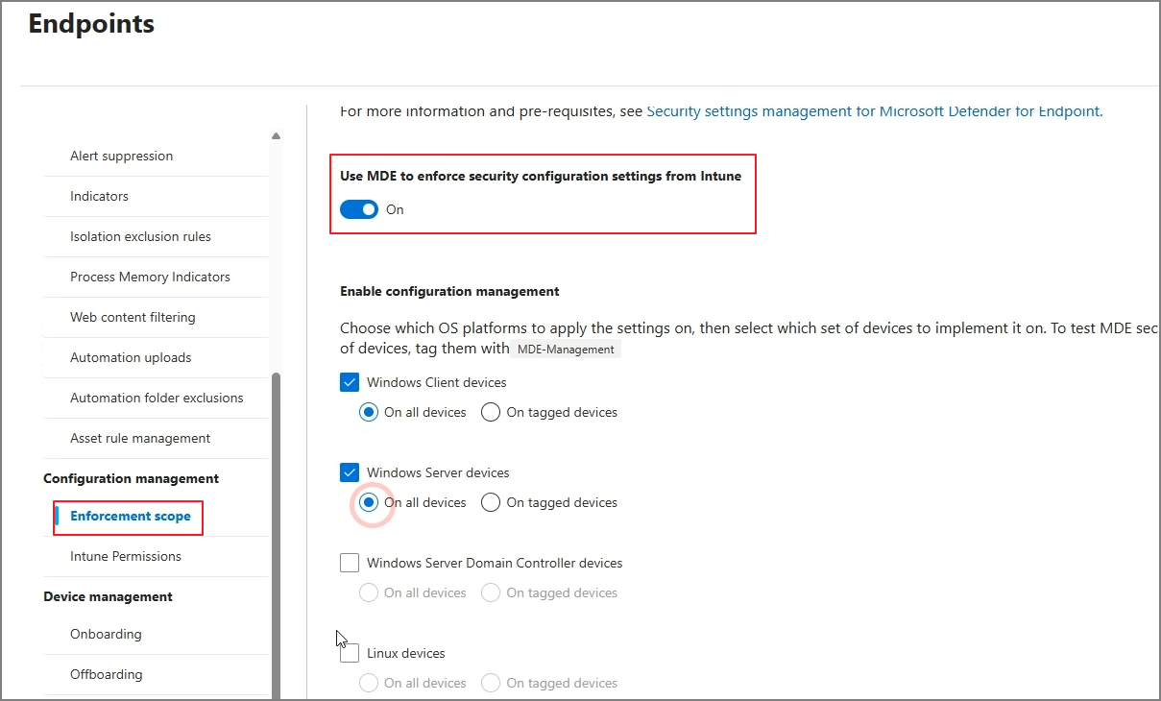The height and width of the screenshot is (701, 1161).
Task: Click the sidebar scroll up arrow
Action: click(x=277, y=136)
